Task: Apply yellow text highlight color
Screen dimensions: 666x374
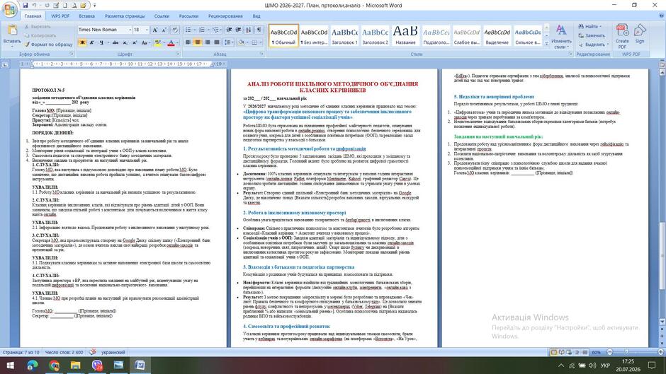Action: click(157, 43)
